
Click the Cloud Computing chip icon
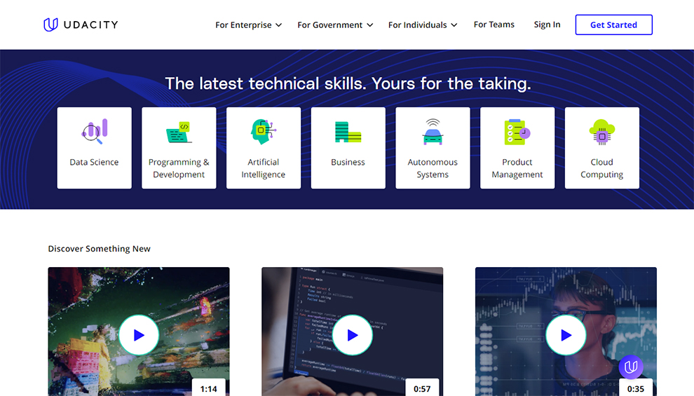pyautogui.click(x=602, y=132)
